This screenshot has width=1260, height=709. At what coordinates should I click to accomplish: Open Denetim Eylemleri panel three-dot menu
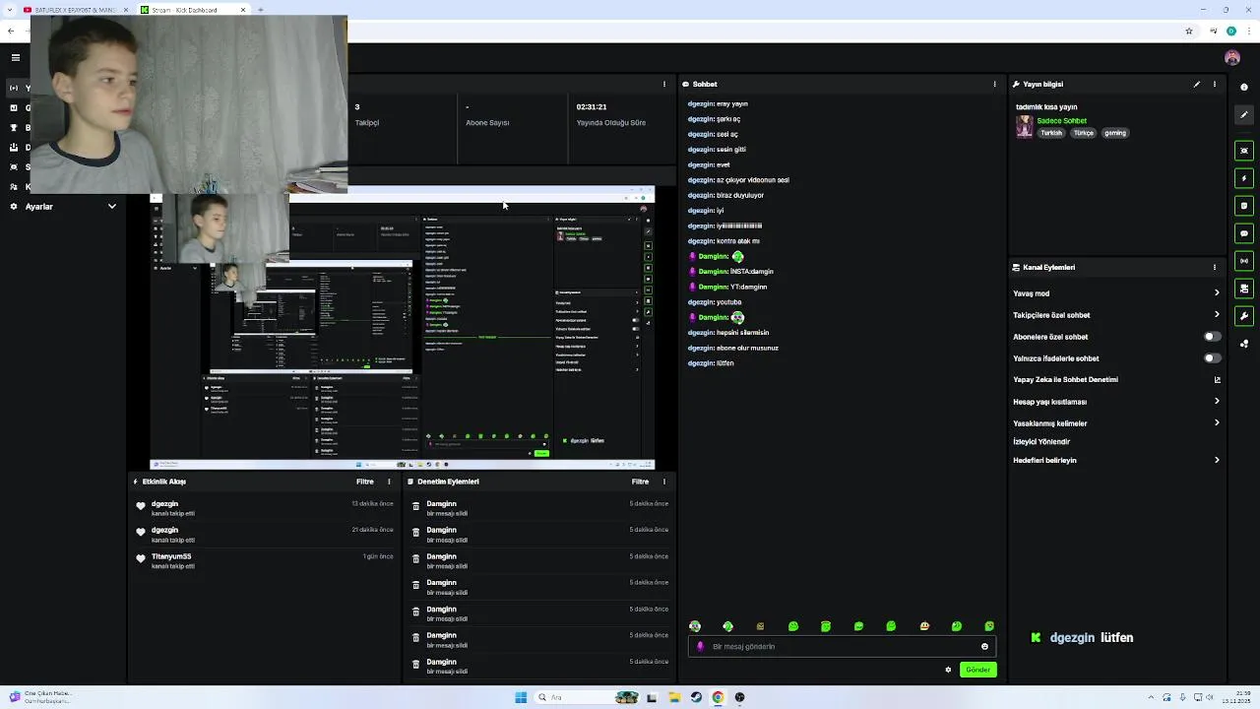pos(663,482)
